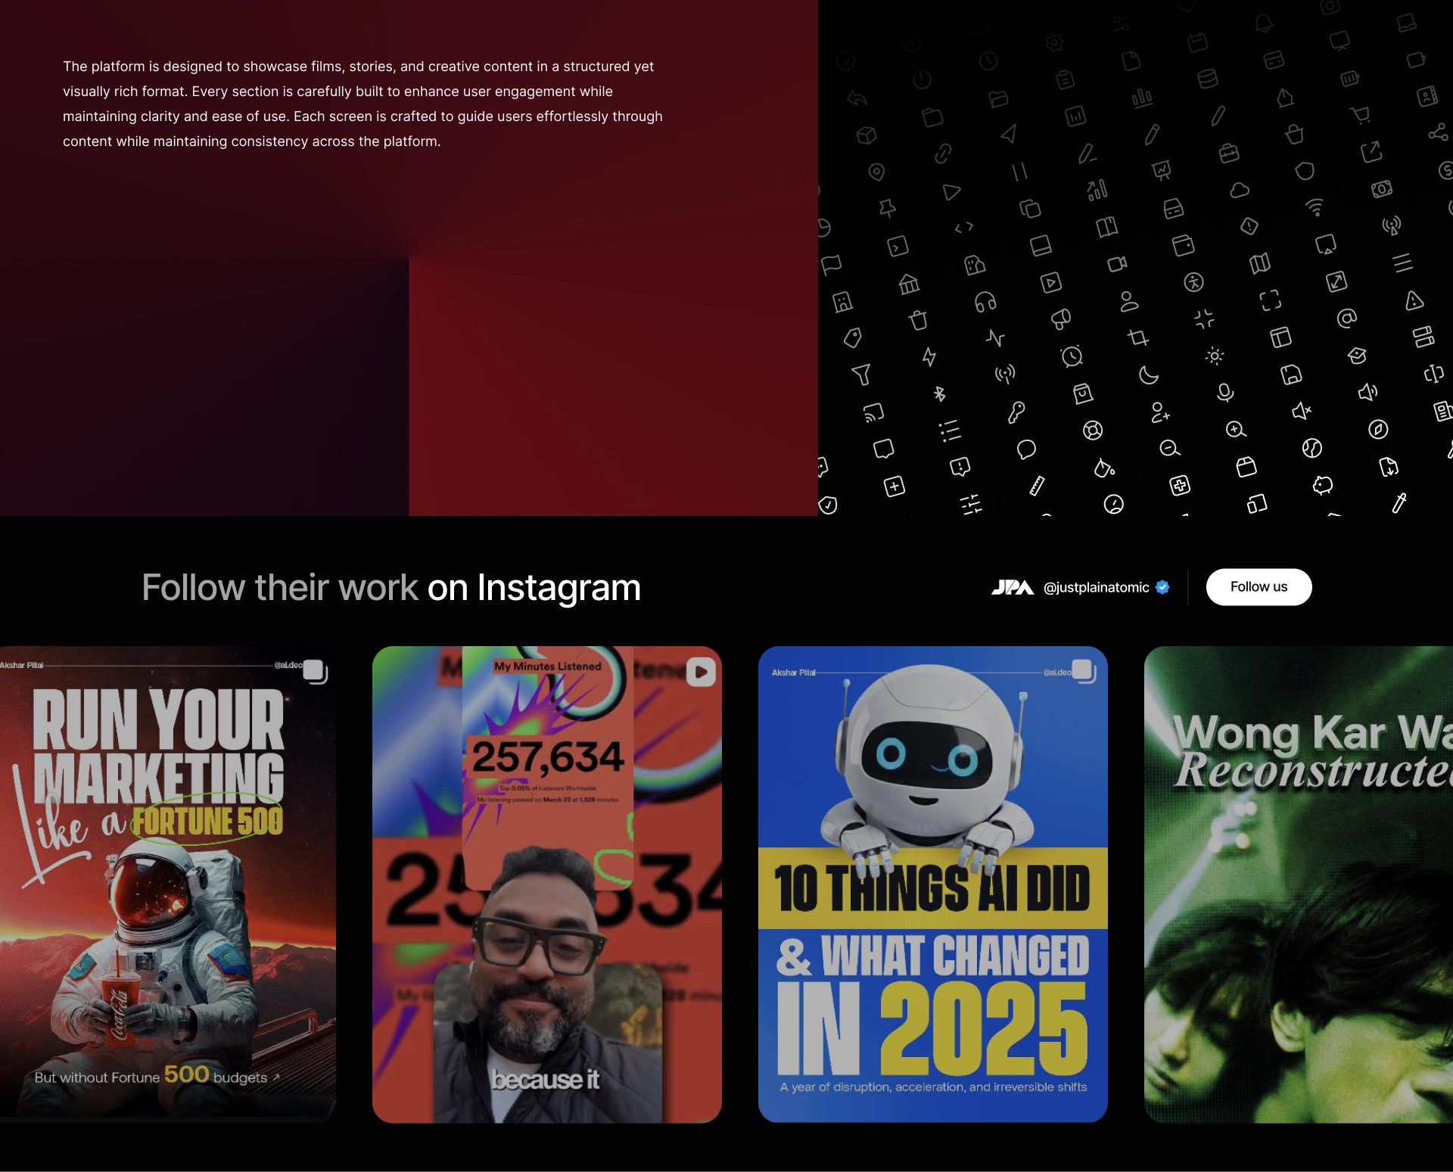Click the carousel icon on the AI robot post
Viewport: 1453px width, 1172px height.
click(x=1084, y=671)
